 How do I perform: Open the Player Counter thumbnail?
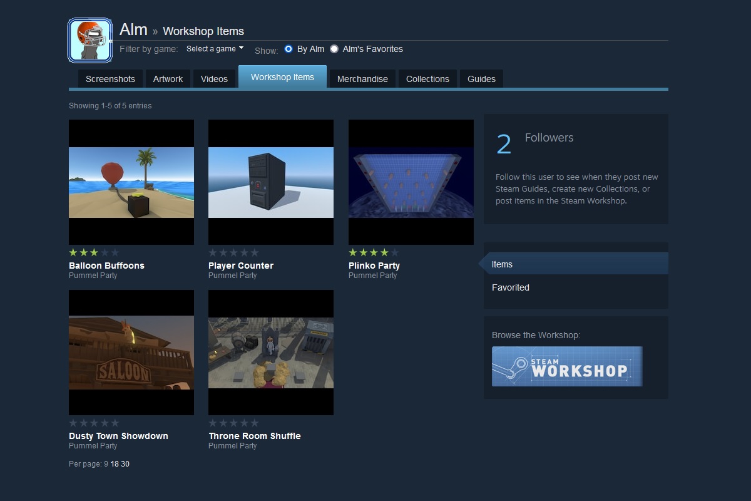[271, 182]
